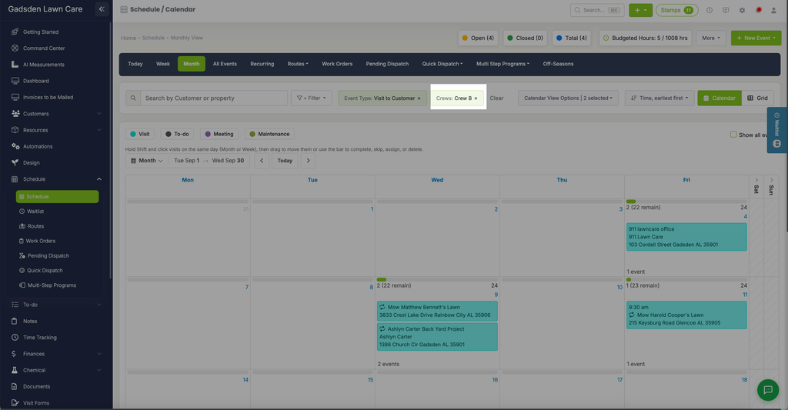Open the Calendar View Options dropdown

tap(568, 98)
